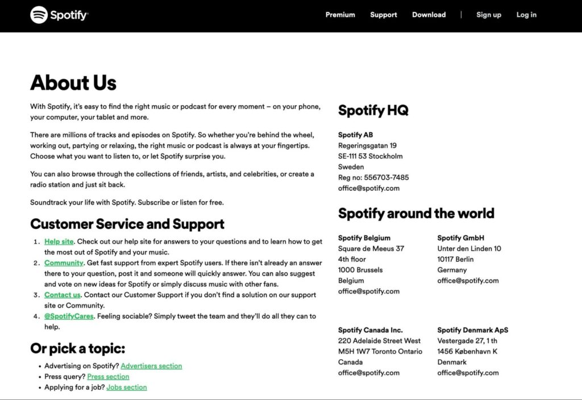
Task: Click the 220 Adelaide Street West address
Action: (379, 341)
